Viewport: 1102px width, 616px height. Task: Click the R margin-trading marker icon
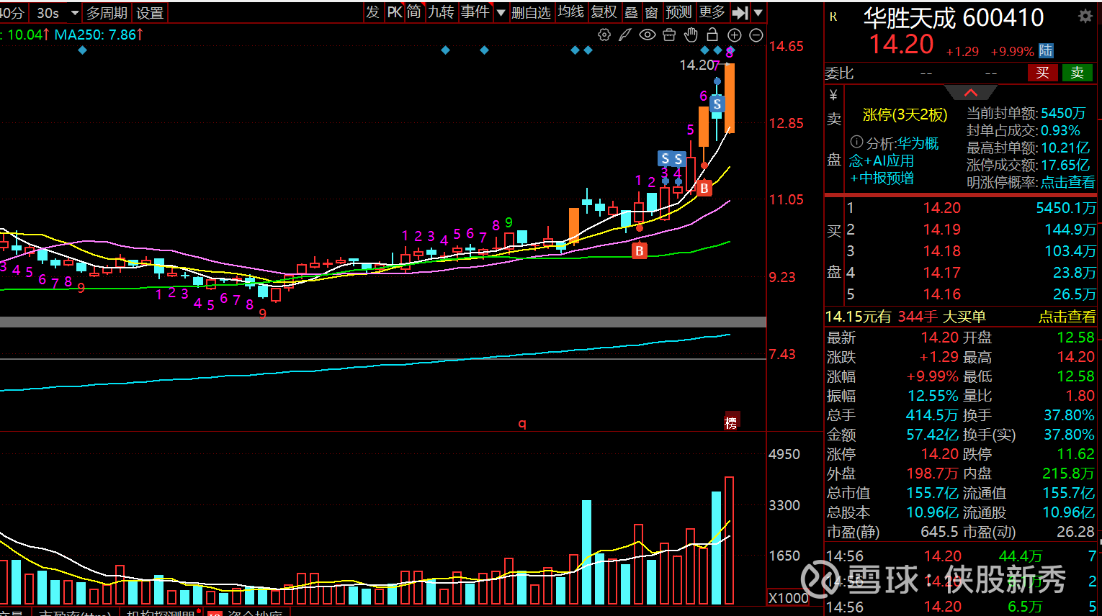833,17
